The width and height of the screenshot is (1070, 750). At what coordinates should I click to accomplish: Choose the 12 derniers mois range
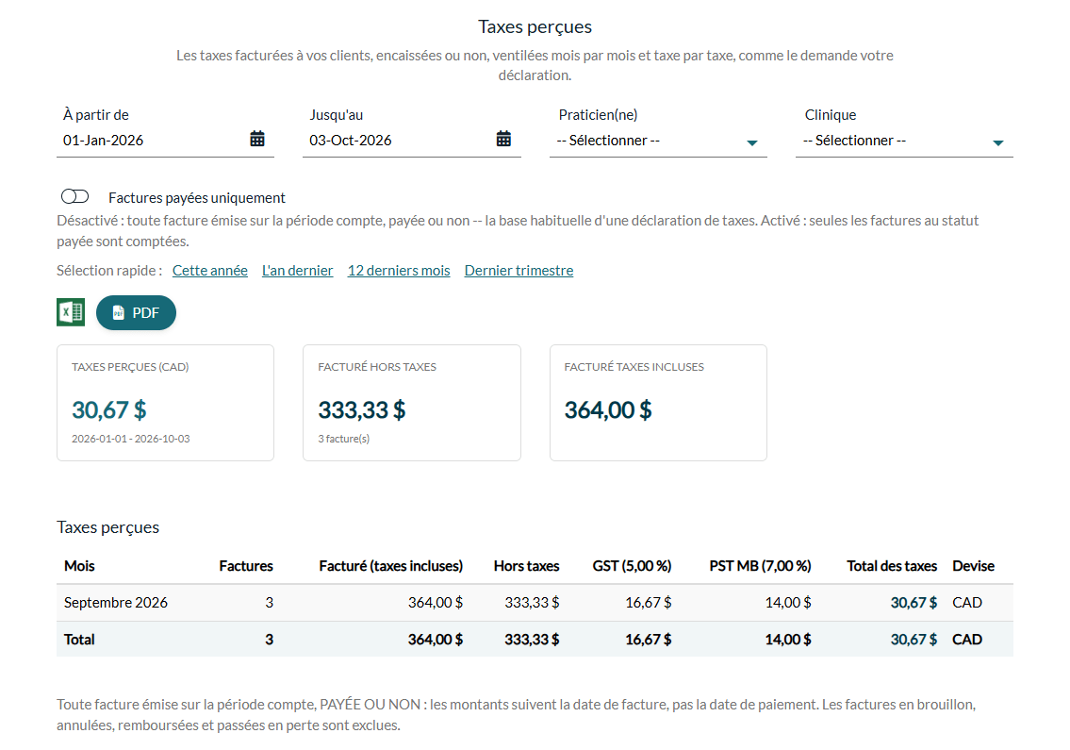click(x=399, y=271)
